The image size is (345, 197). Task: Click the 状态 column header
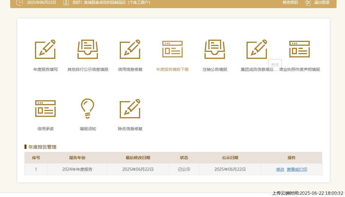click(184, 158)
